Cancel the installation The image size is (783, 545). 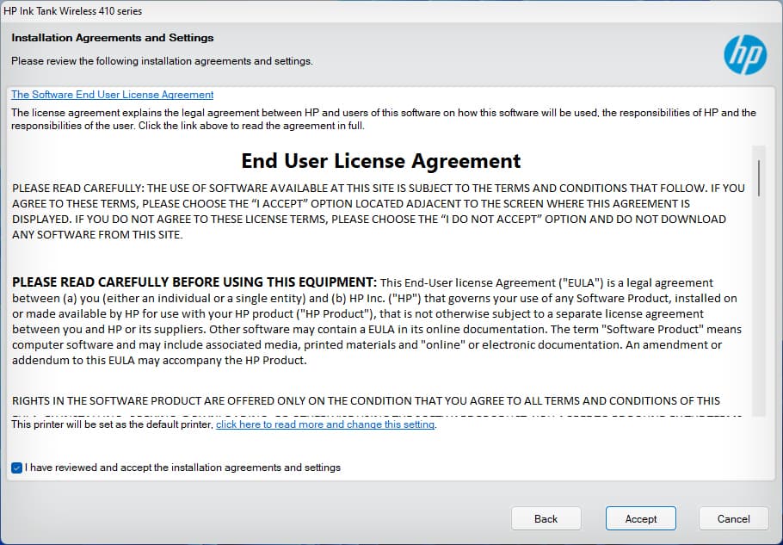click(x=734, y=518)
